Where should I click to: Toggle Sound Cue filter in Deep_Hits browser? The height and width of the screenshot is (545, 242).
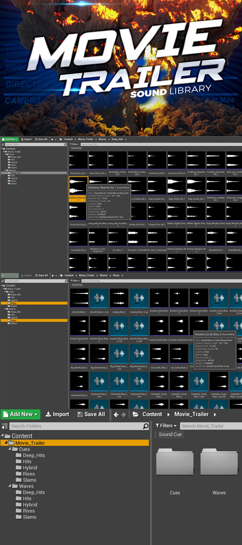tap(76, 148)
